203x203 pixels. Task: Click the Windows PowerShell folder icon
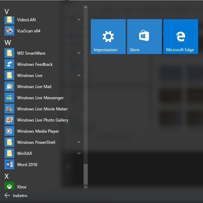[9, 142]
